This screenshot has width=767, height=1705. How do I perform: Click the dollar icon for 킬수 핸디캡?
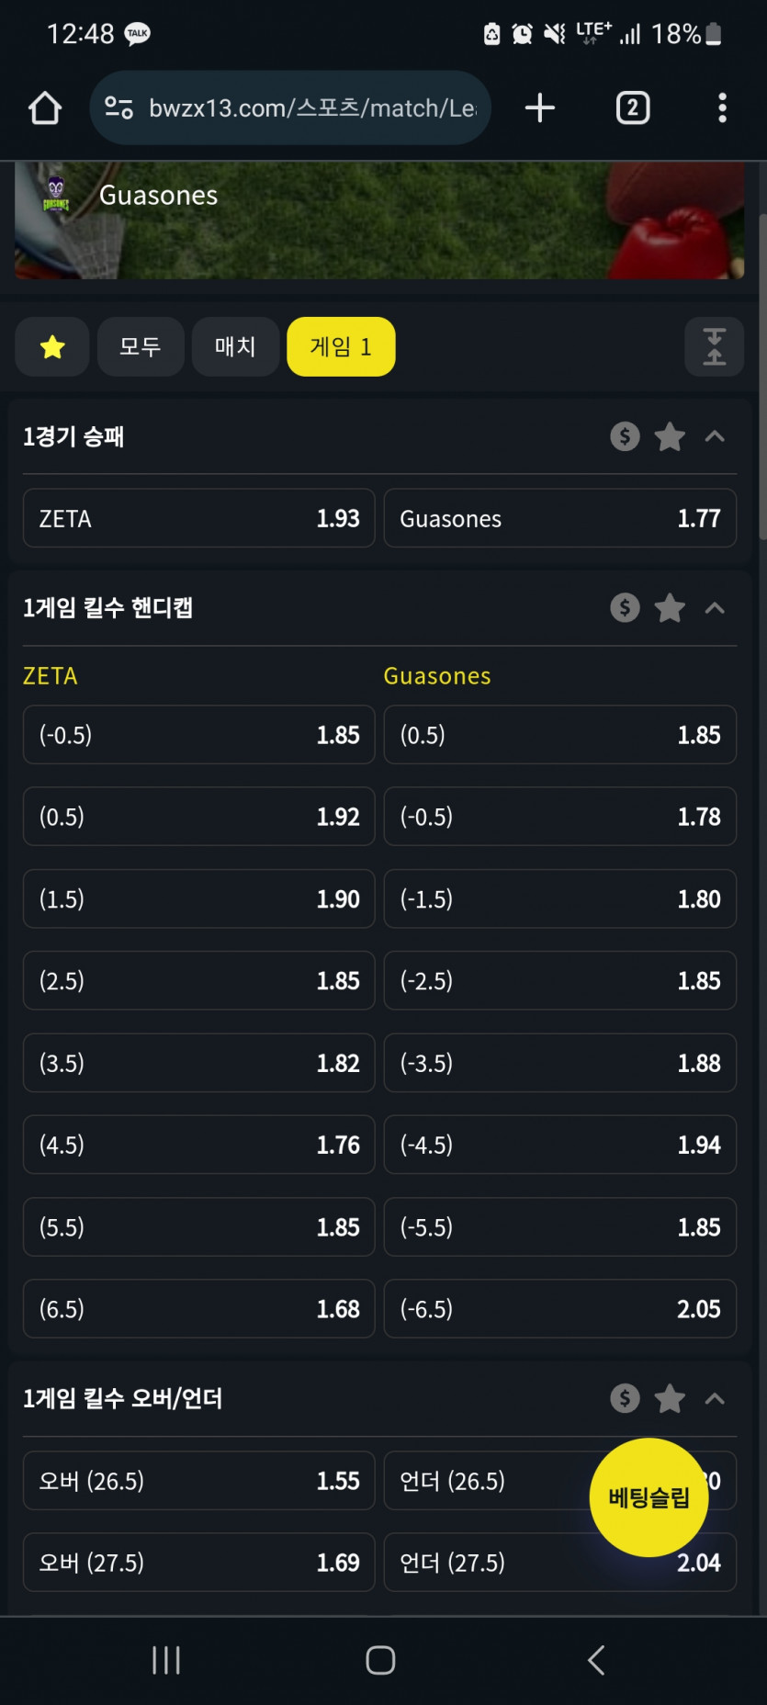[625, 607]
